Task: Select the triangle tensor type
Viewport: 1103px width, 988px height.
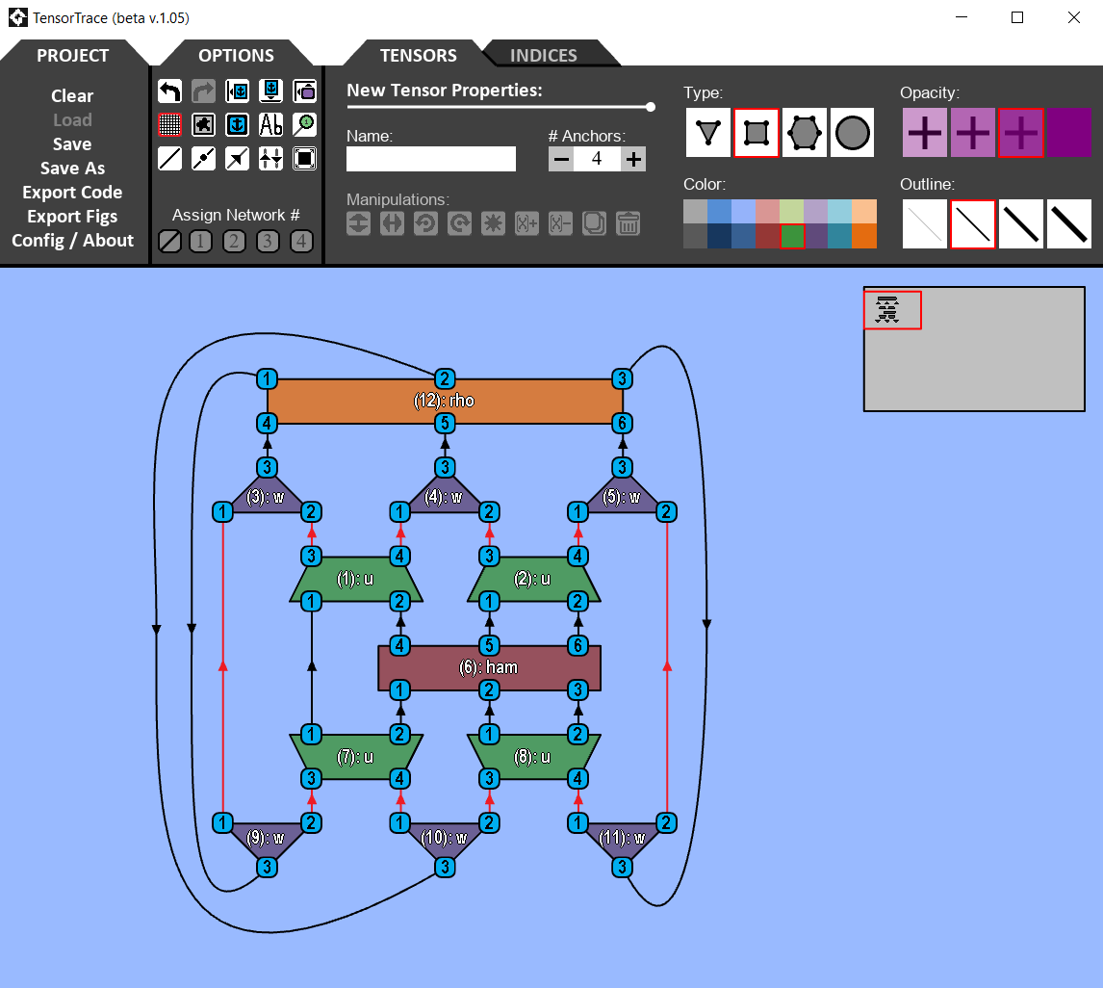Action: [x=708, y=132]
